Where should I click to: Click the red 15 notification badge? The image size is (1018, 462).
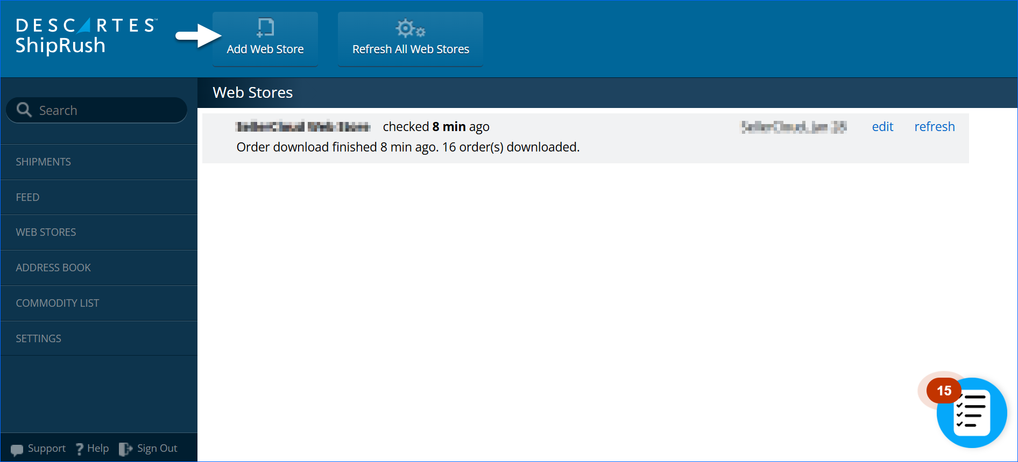tap(944, 391)
